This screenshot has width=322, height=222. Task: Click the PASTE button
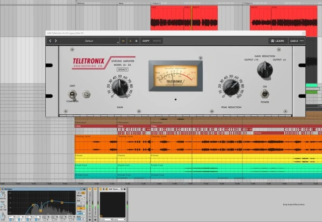[x=157, y=41]
